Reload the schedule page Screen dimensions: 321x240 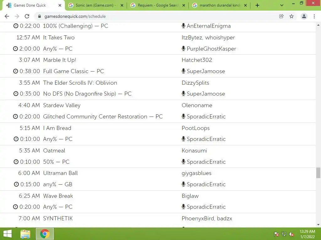pos(27,16)
